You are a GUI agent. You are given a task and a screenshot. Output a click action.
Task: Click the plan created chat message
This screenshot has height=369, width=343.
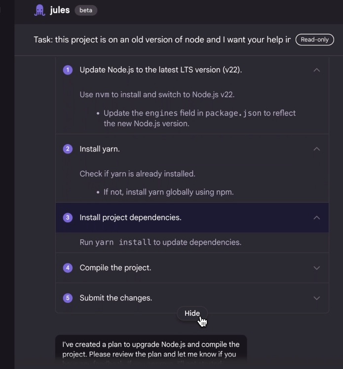pyautogui.click(x=151, y=350)
